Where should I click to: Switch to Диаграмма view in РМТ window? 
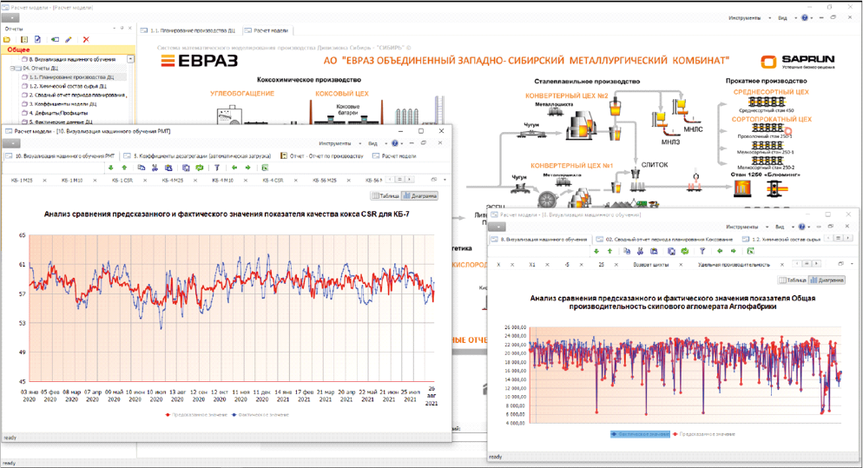tap(420, 195)
